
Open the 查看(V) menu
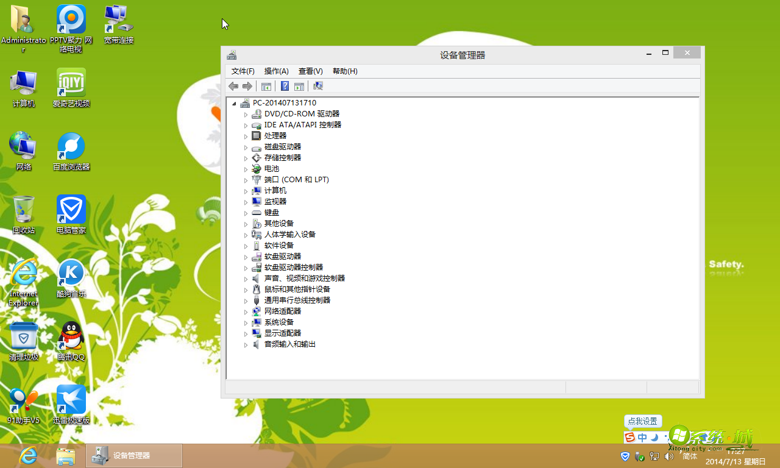tap(310, 71)
